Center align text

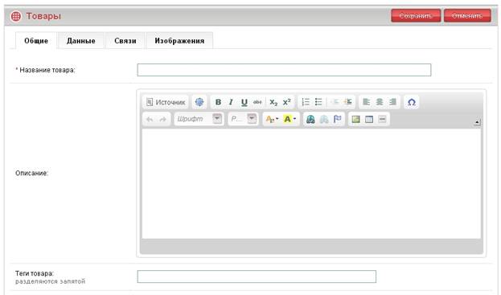380,102
